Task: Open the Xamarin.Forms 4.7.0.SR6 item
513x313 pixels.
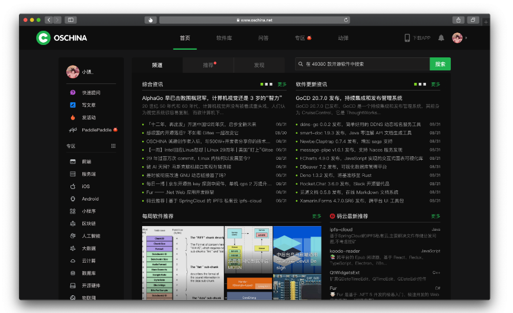Action: coord(352,201)
